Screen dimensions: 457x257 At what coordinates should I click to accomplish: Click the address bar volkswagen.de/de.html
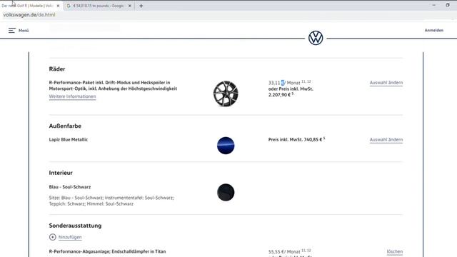29,15
